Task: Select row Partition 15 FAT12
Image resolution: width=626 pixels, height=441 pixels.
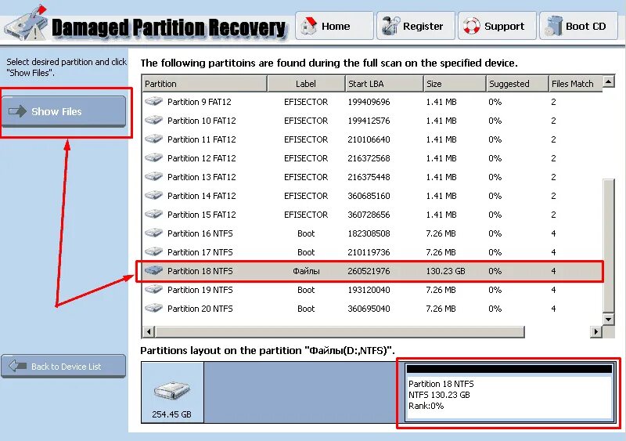Action: pyautogui.click(x=372, y=215)
